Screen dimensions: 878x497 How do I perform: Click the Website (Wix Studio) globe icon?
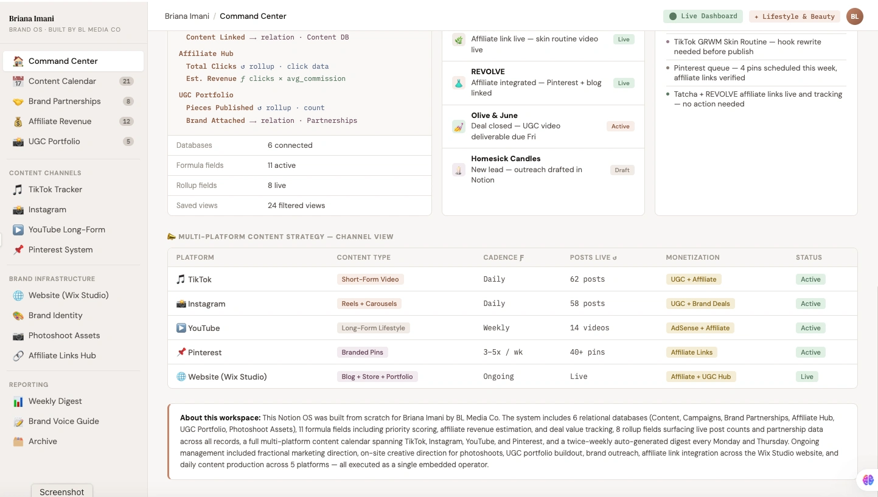tap(18, 295)
